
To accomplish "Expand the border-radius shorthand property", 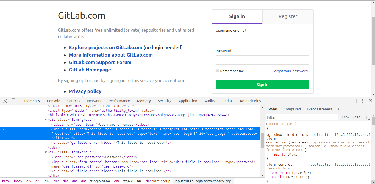I will (x=301, y=173).
